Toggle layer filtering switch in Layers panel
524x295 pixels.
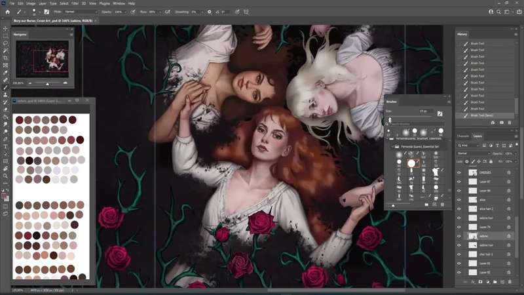pyautogui.click(x=517, y=144)
